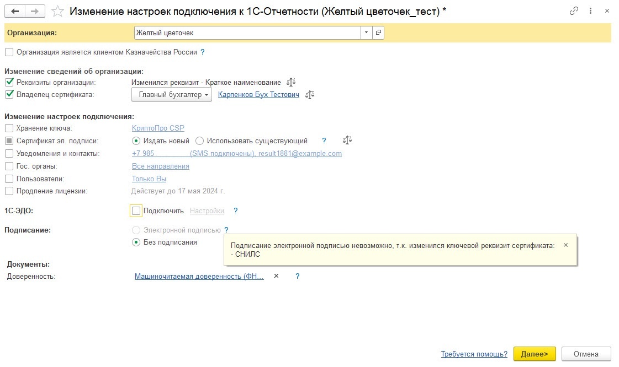Enable Хранение ключа checkbox
Image resolution: width=619 pixels, height=367 pixels.
9,128
